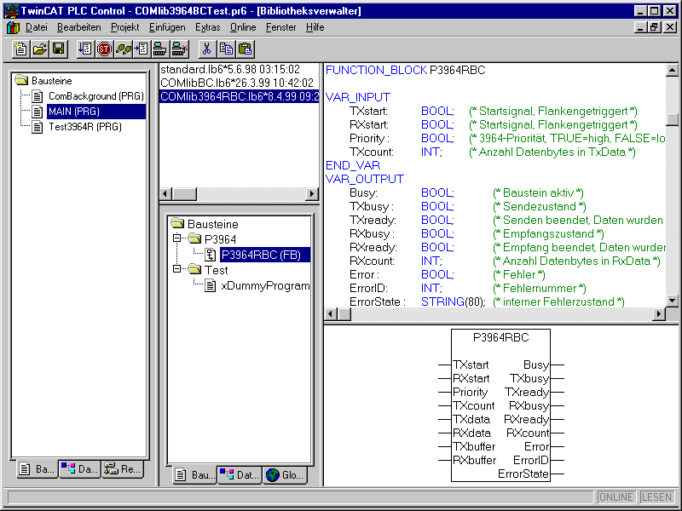Image resolution: width=682 pixels, height=511 pixels.
Task: Click the footprints single step icon
Action: 123,49
